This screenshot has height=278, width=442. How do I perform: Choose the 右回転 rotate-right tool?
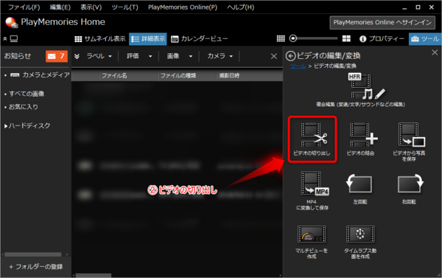pyautogui.click(x=410, y=189)
